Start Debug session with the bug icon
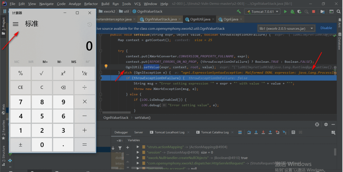Image resolution: width=343 pixels, height=172 pixels. pos(292,12)
